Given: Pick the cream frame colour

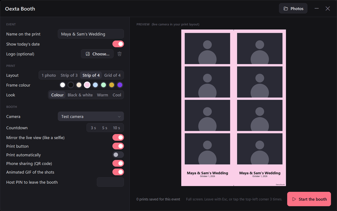Looking at the screenshot, I should 79,85.
